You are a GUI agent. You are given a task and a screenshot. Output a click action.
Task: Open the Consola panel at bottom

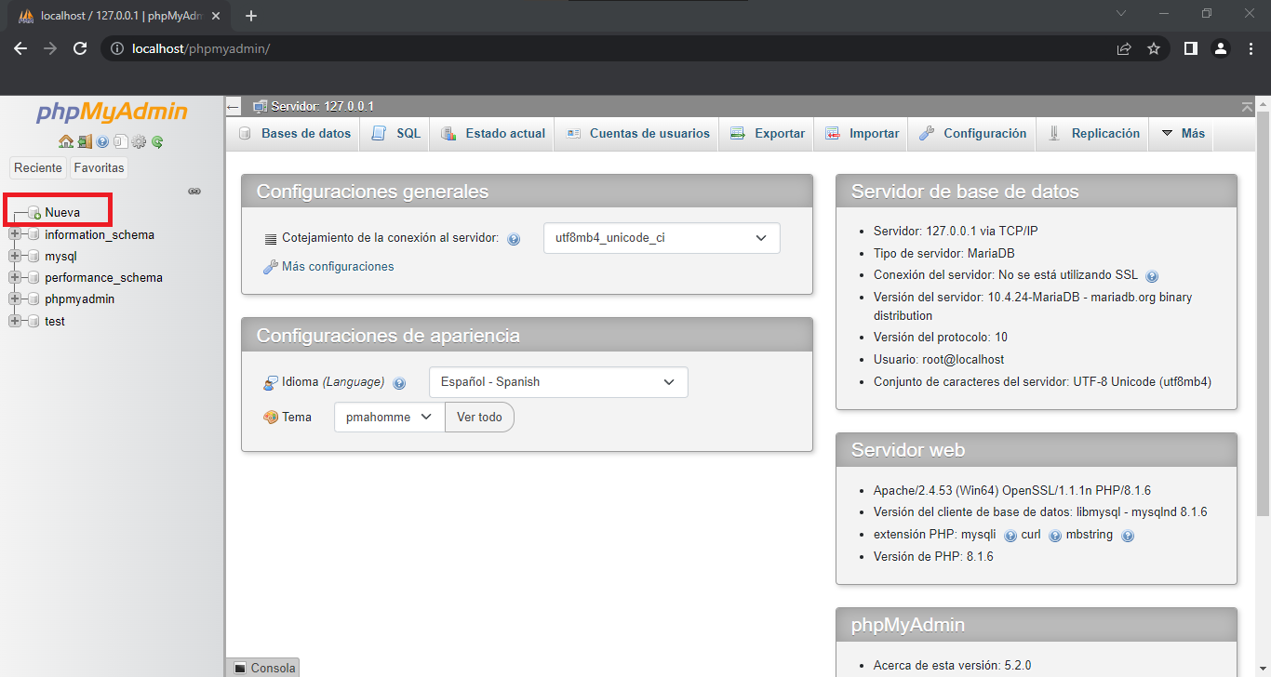(x=263, y=668)
